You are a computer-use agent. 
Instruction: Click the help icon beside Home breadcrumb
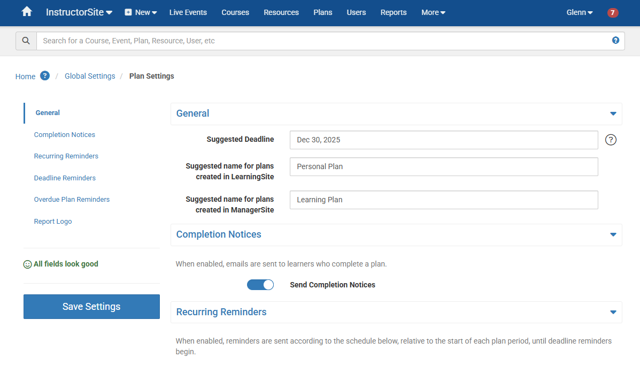(45, 75)
